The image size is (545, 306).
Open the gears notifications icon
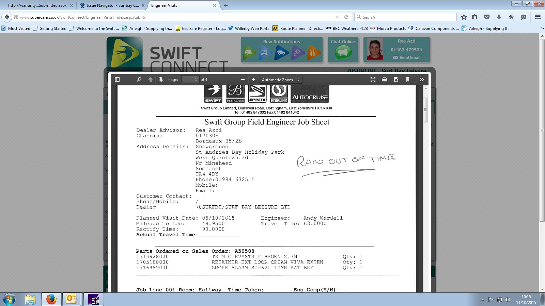pyautogui.click(x=298, y=53)
